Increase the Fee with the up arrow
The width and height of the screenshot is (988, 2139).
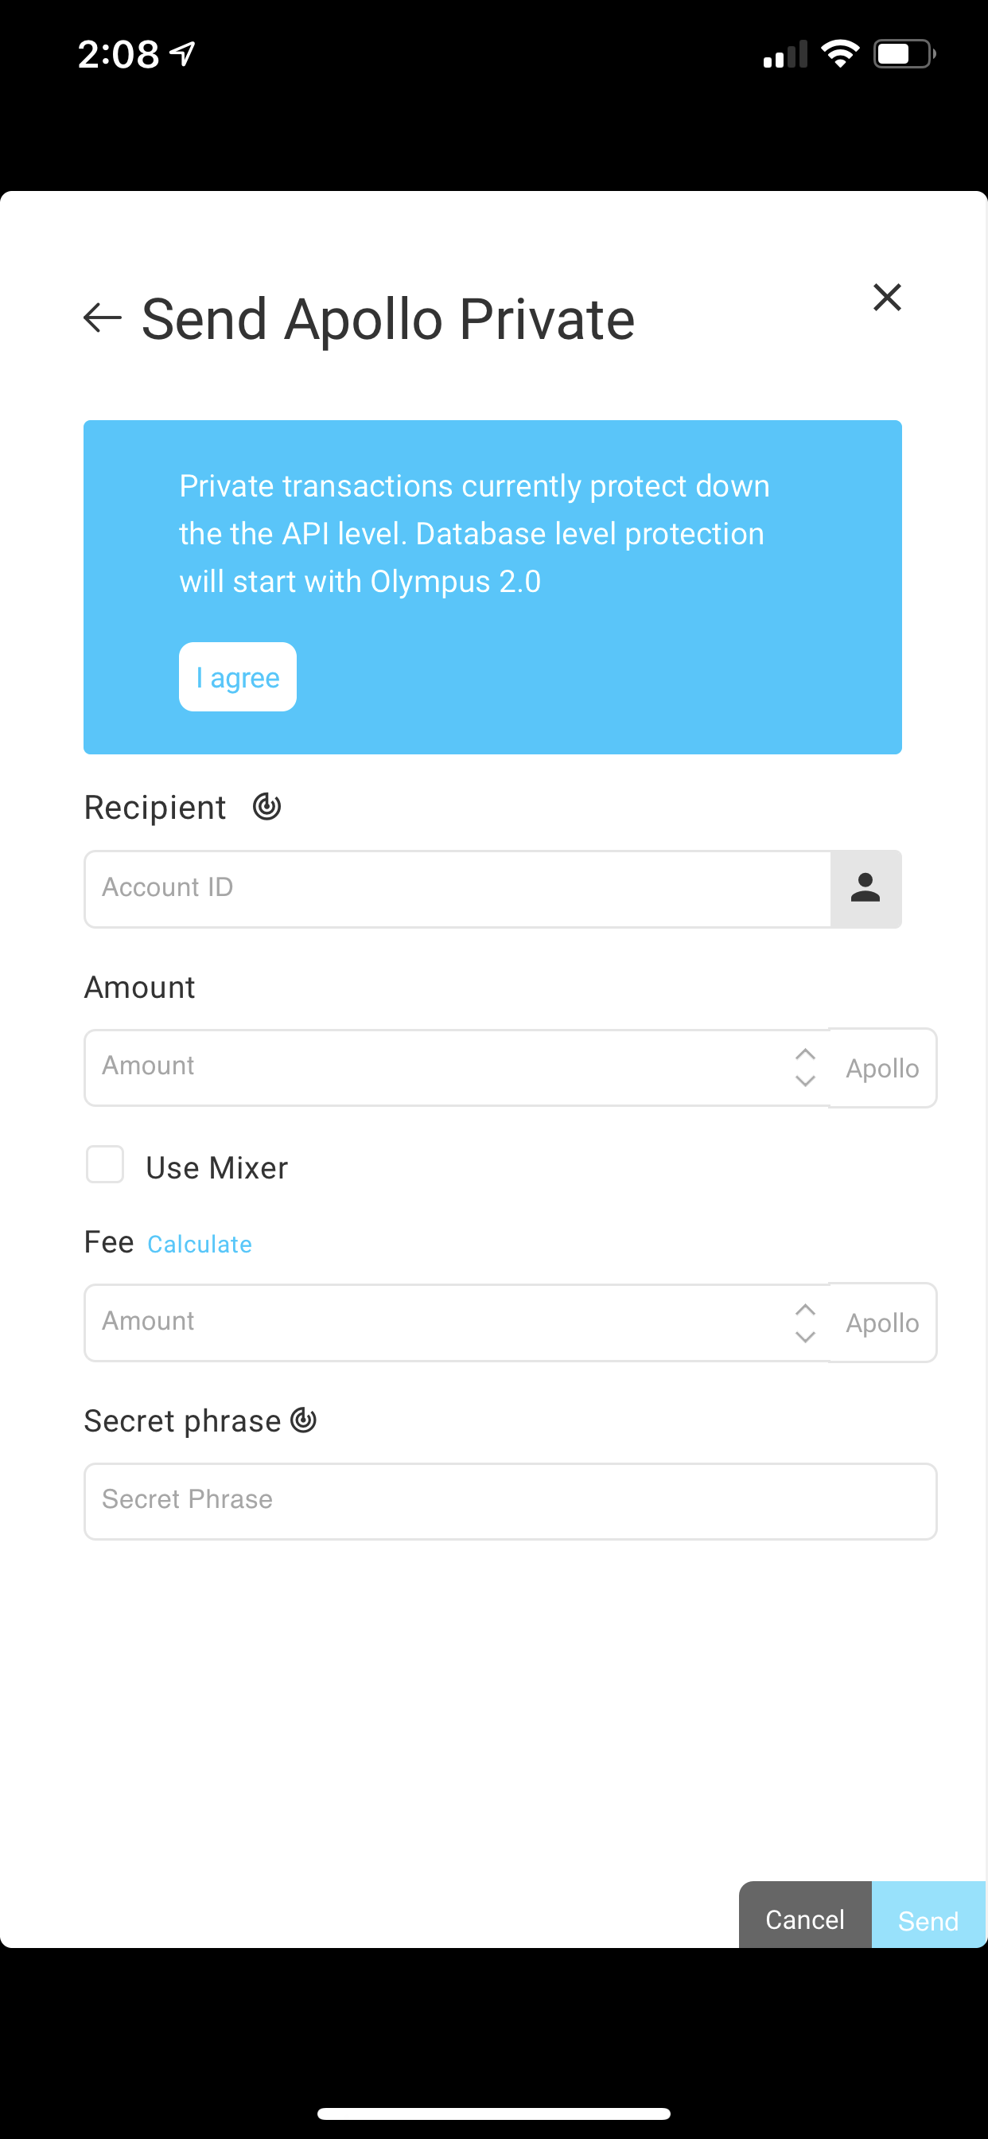pos(804,1310)
